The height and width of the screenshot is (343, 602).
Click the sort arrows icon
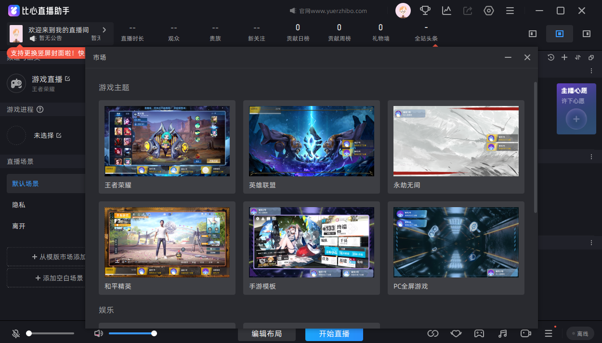click(x=578, y=57)
